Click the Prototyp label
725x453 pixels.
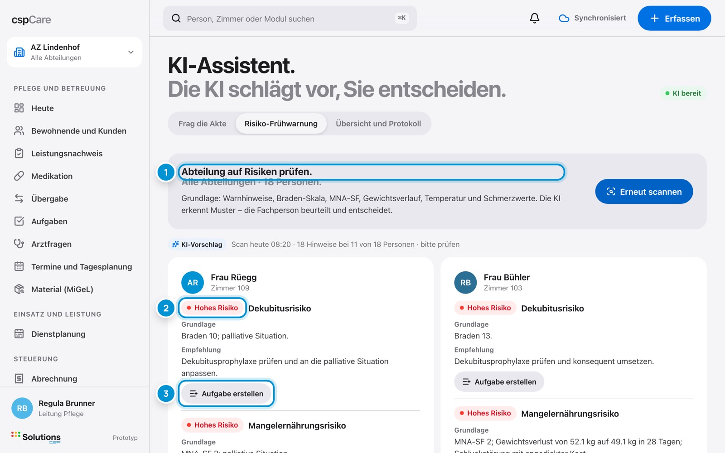point(125,438)
